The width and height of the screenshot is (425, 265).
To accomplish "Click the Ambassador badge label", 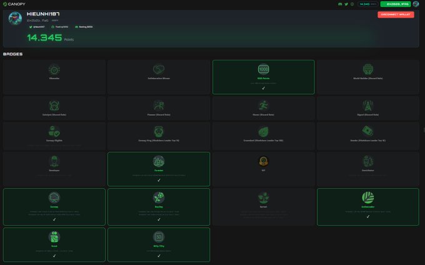I will coord(368,207).
